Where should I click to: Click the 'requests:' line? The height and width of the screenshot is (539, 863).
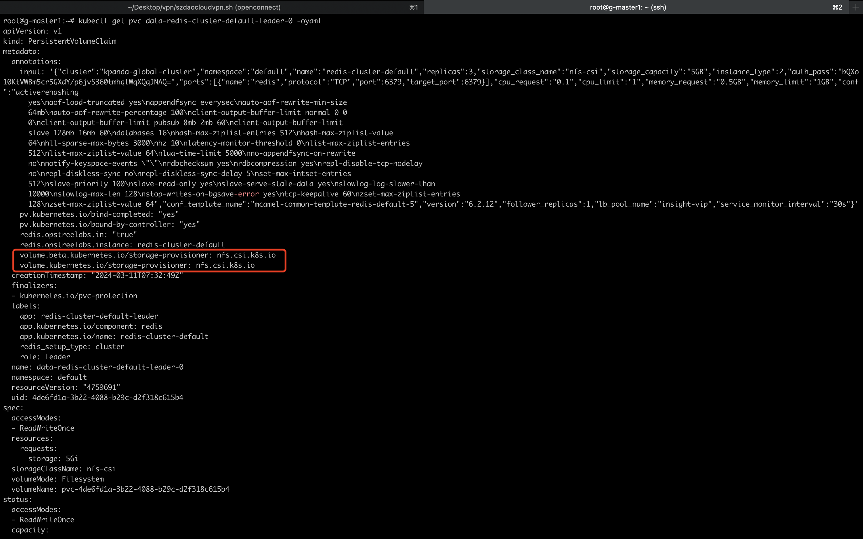point(39,449)
